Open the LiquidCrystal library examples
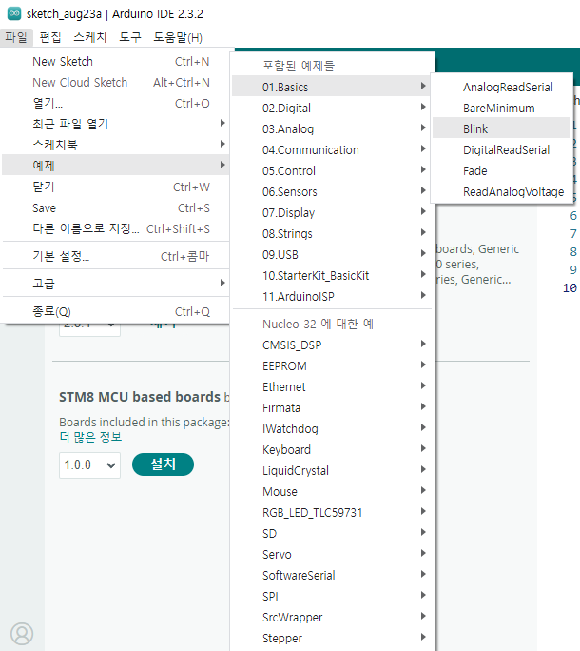Viewport: 580px width, 651px height. coord(332,470)
